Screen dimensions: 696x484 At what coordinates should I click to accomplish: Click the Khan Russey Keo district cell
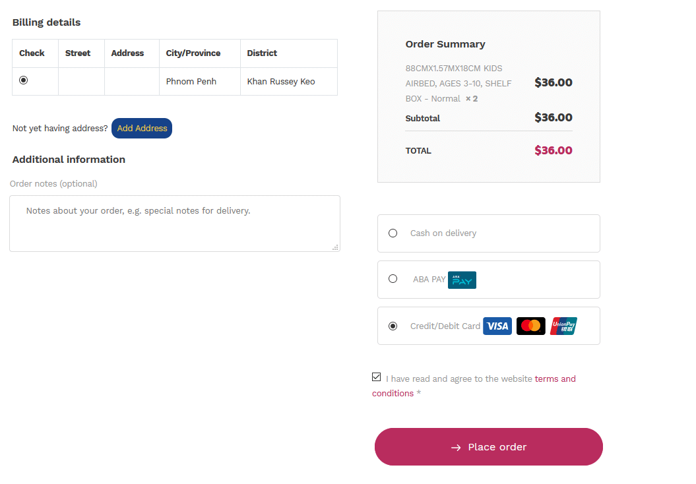pyautogui.click(x=281, y=82)
